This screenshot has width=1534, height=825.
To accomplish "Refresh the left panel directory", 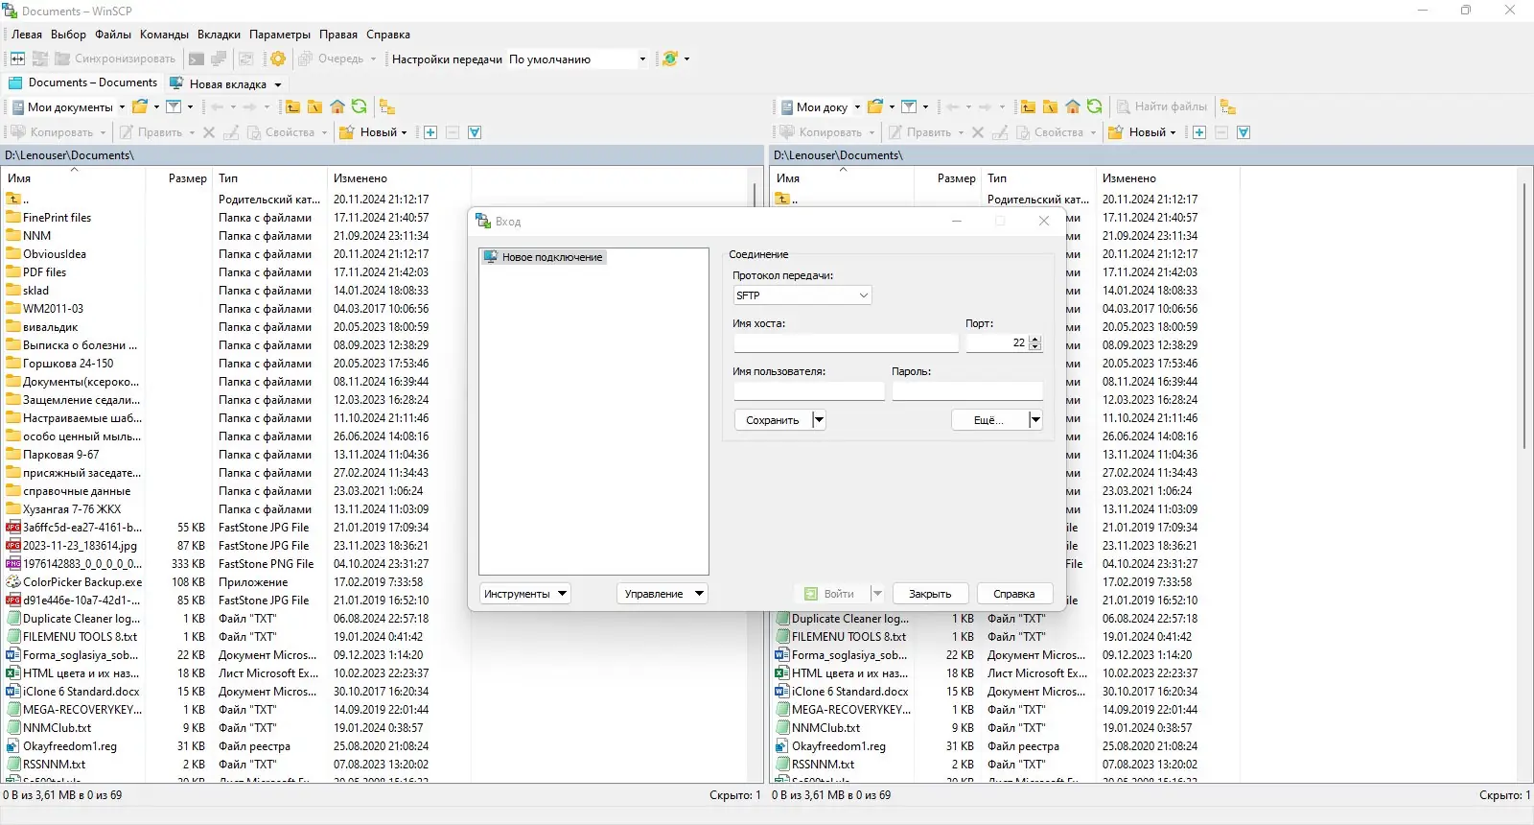I will (x=359, y=106).
